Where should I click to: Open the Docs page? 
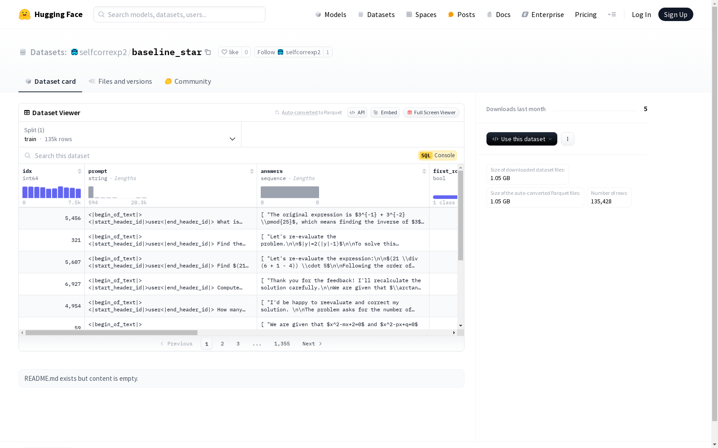499,14
